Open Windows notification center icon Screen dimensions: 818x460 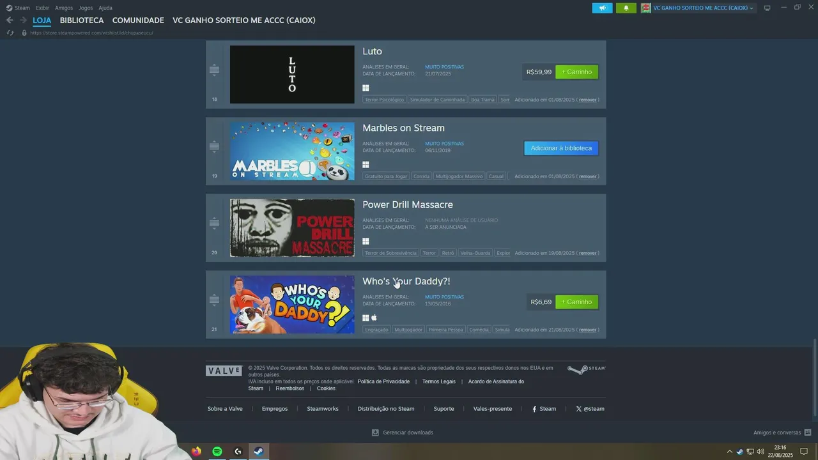point(804,452)
